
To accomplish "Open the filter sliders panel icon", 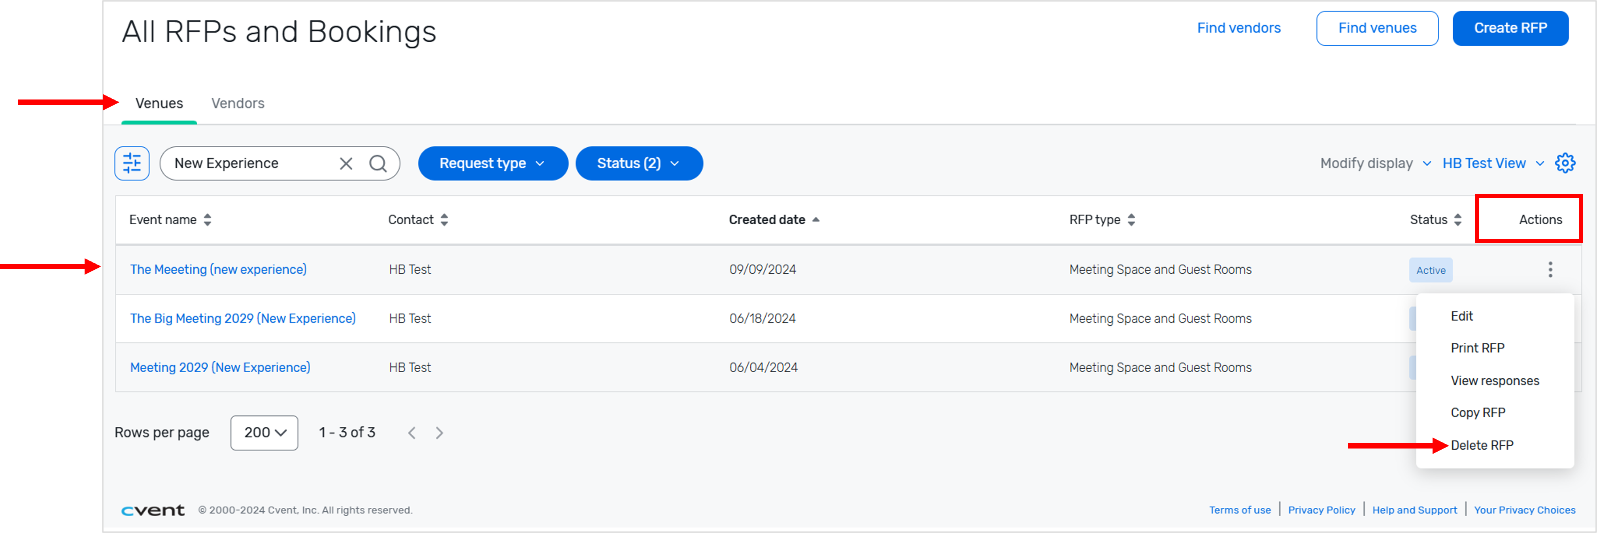I will (131, 163).
